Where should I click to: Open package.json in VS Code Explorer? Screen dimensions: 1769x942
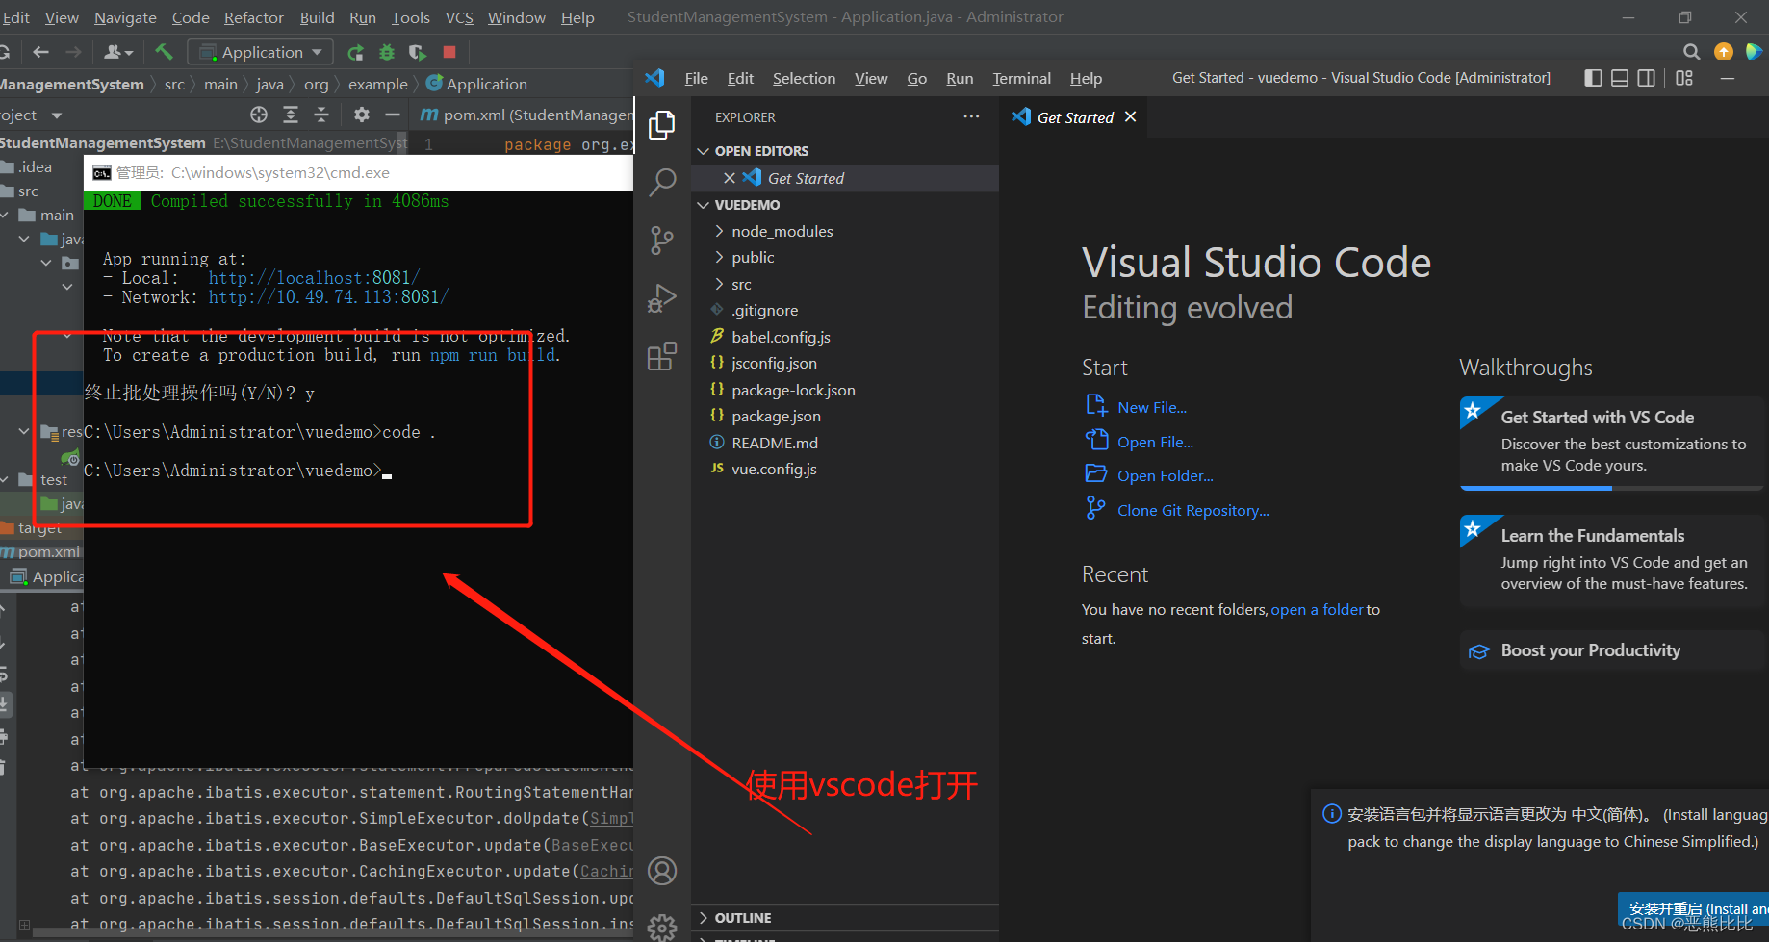(x=776, y=416)
